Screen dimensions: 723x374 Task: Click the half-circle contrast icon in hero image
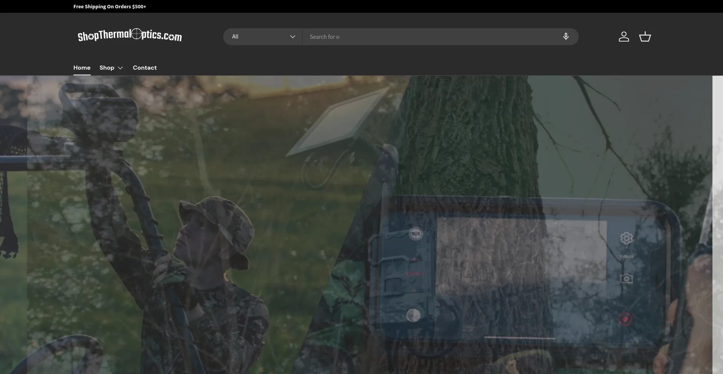pos(413,315)
